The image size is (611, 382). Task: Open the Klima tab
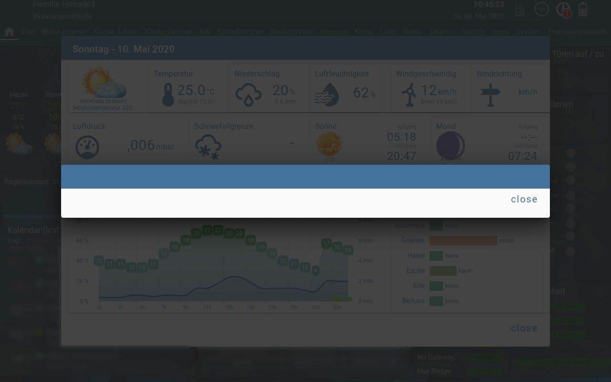click(364, 32)
